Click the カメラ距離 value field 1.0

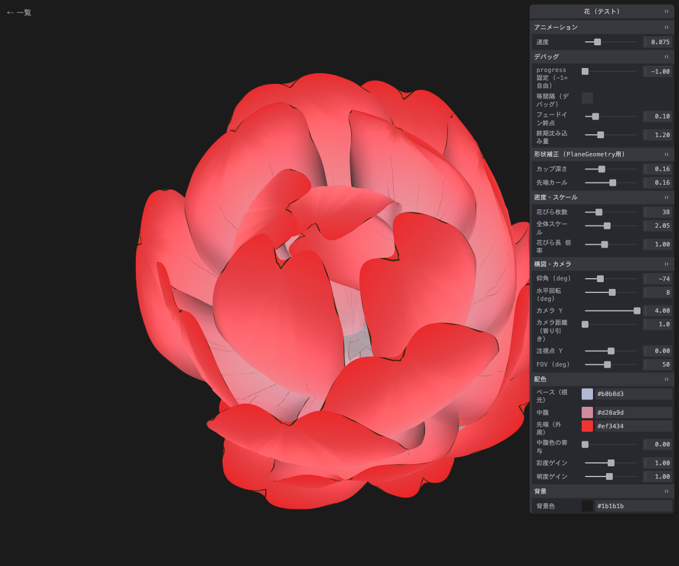(657, 324)
